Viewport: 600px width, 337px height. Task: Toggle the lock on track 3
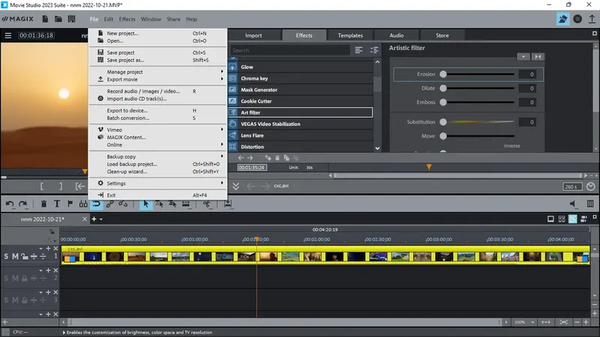tap(25, 300)
